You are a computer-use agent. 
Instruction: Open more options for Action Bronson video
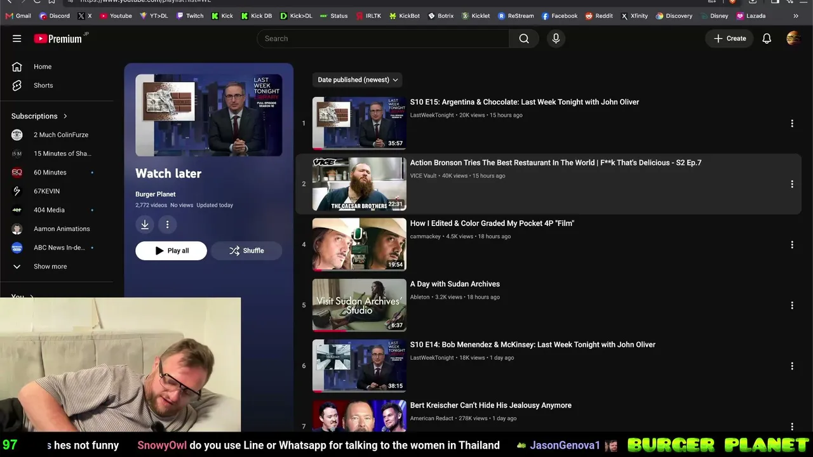tap(792, 184)
